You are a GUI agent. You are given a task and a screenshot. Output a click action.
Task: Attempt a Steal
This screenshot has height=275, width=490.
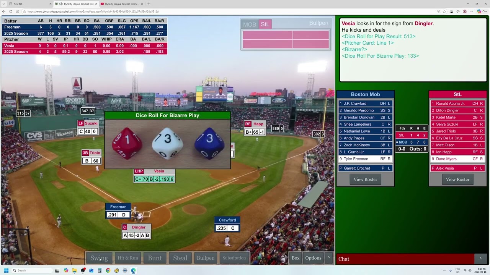(x=180, y=258)
